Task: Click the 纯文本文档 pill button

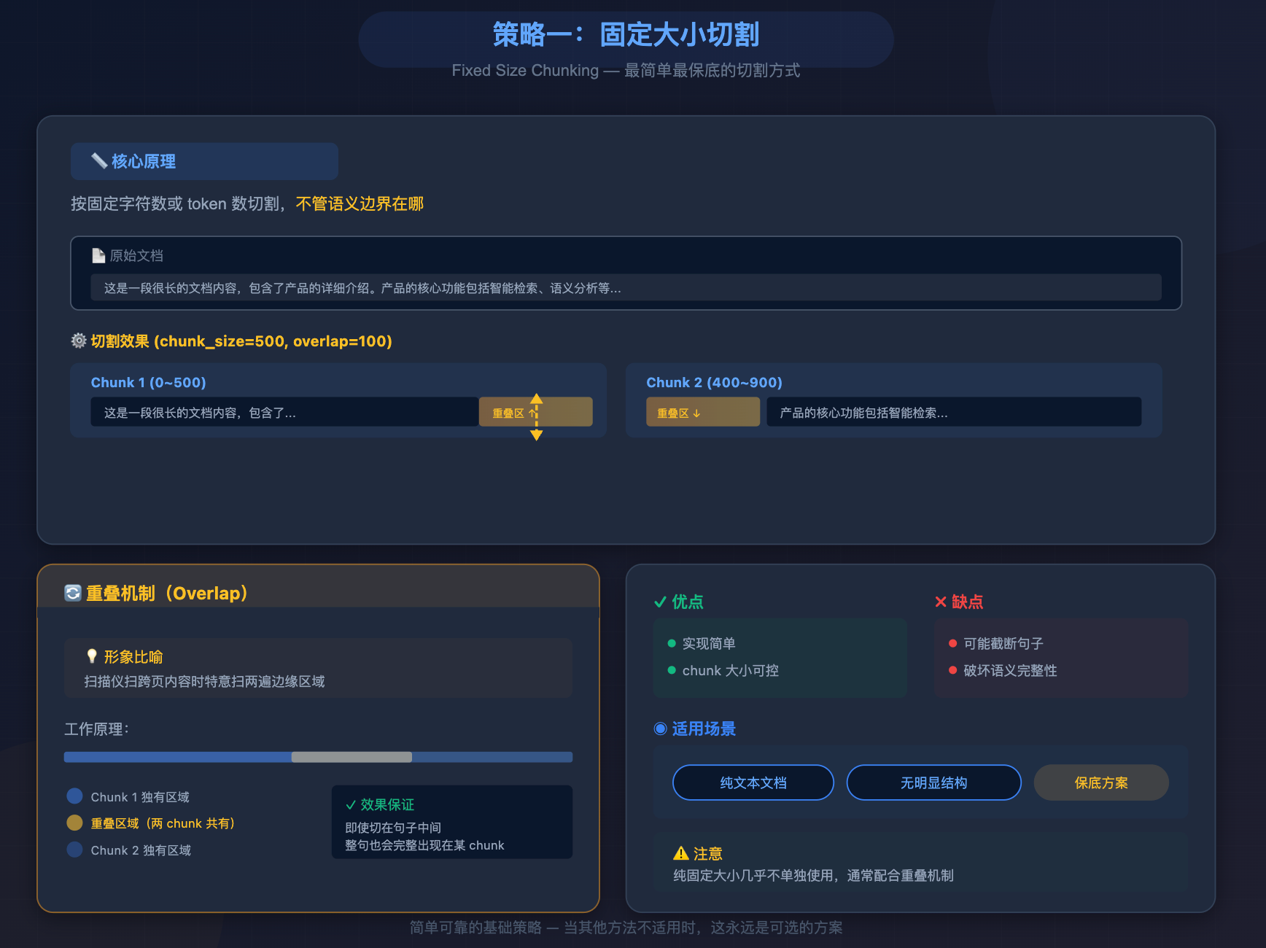Action: (753, 782)
